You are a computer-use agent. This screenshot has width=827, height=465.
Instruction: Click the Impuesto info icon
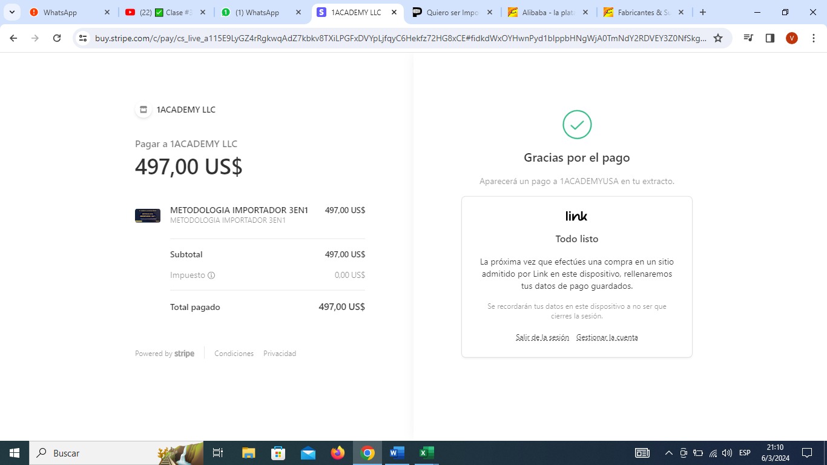[211, 275]
